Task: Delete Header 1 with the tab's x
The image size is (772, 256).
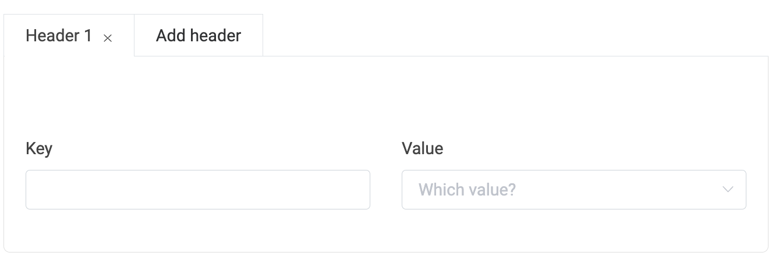Action: pos(108,38)
